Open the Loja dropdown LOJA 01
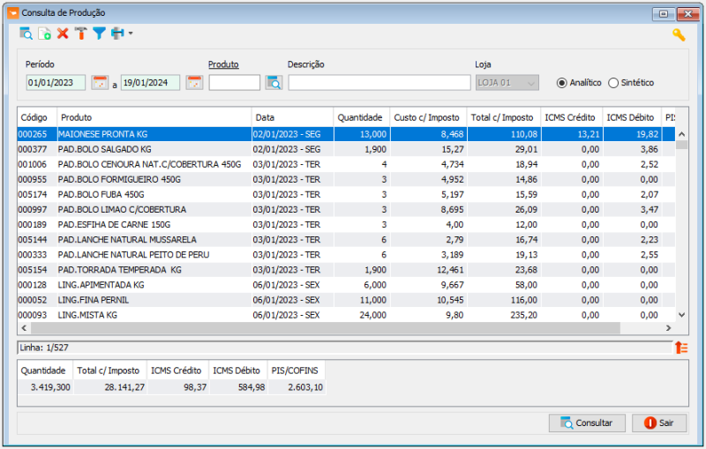 (x=507, y=83)
